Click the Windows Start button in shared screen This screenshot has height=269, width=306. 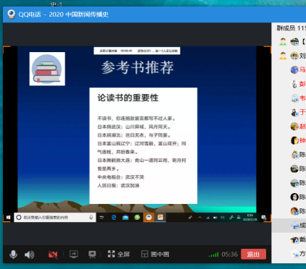coord(8,218)
